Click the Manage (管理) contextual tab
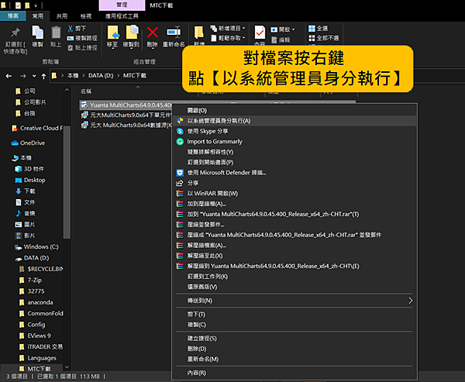This screenshot has width=465, height=382. [122, 5]
